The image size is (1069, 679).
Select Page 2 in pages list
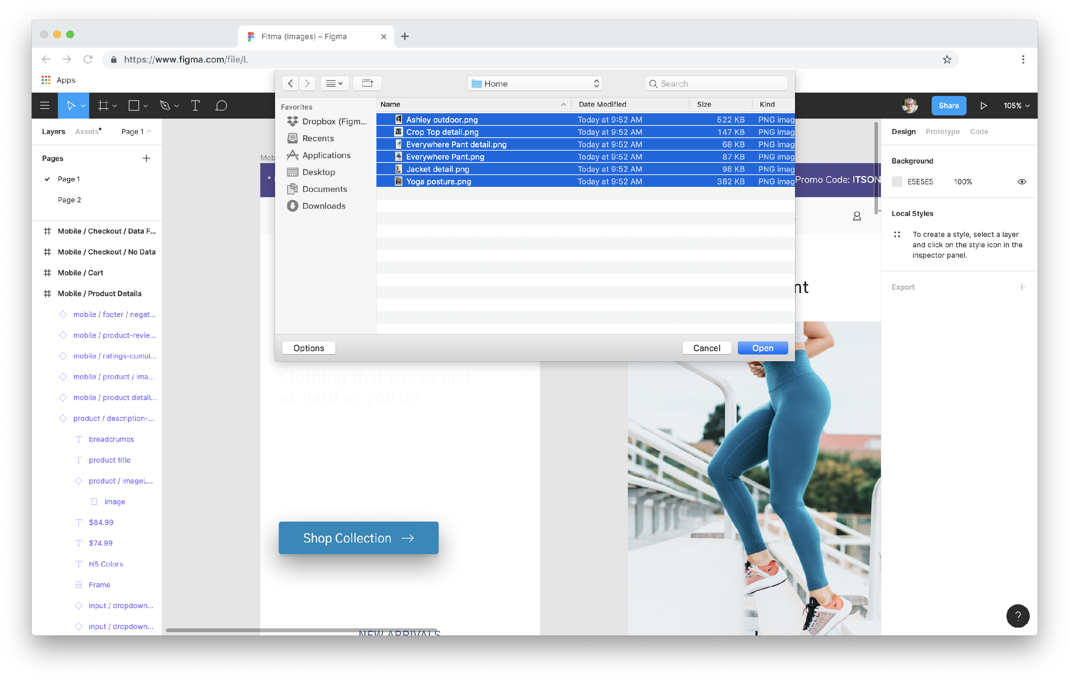pyautogui.click(x=69, y=200)
